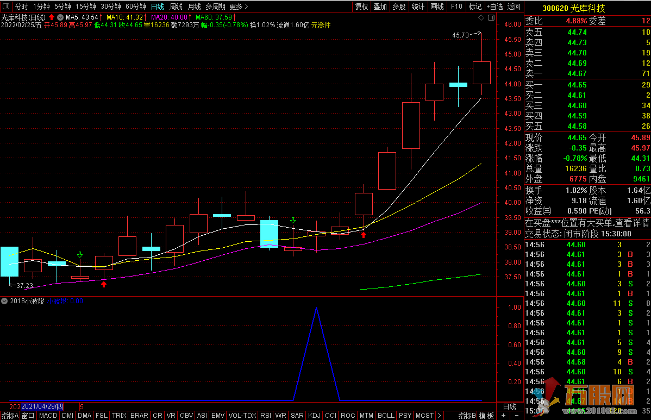Click the 返回 back button
This screenshot has height=420, width=651.
pos(514,6)
